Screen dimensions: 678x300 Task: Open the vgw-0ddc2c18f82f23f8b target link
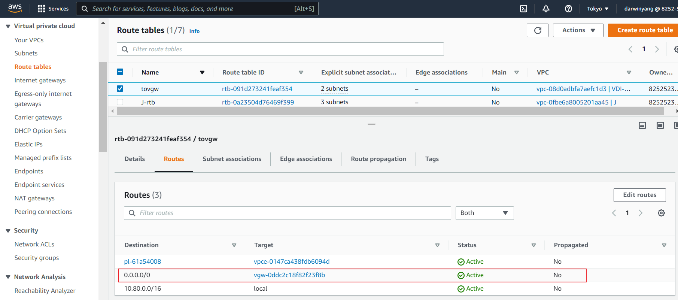click(x=289, y=275)
